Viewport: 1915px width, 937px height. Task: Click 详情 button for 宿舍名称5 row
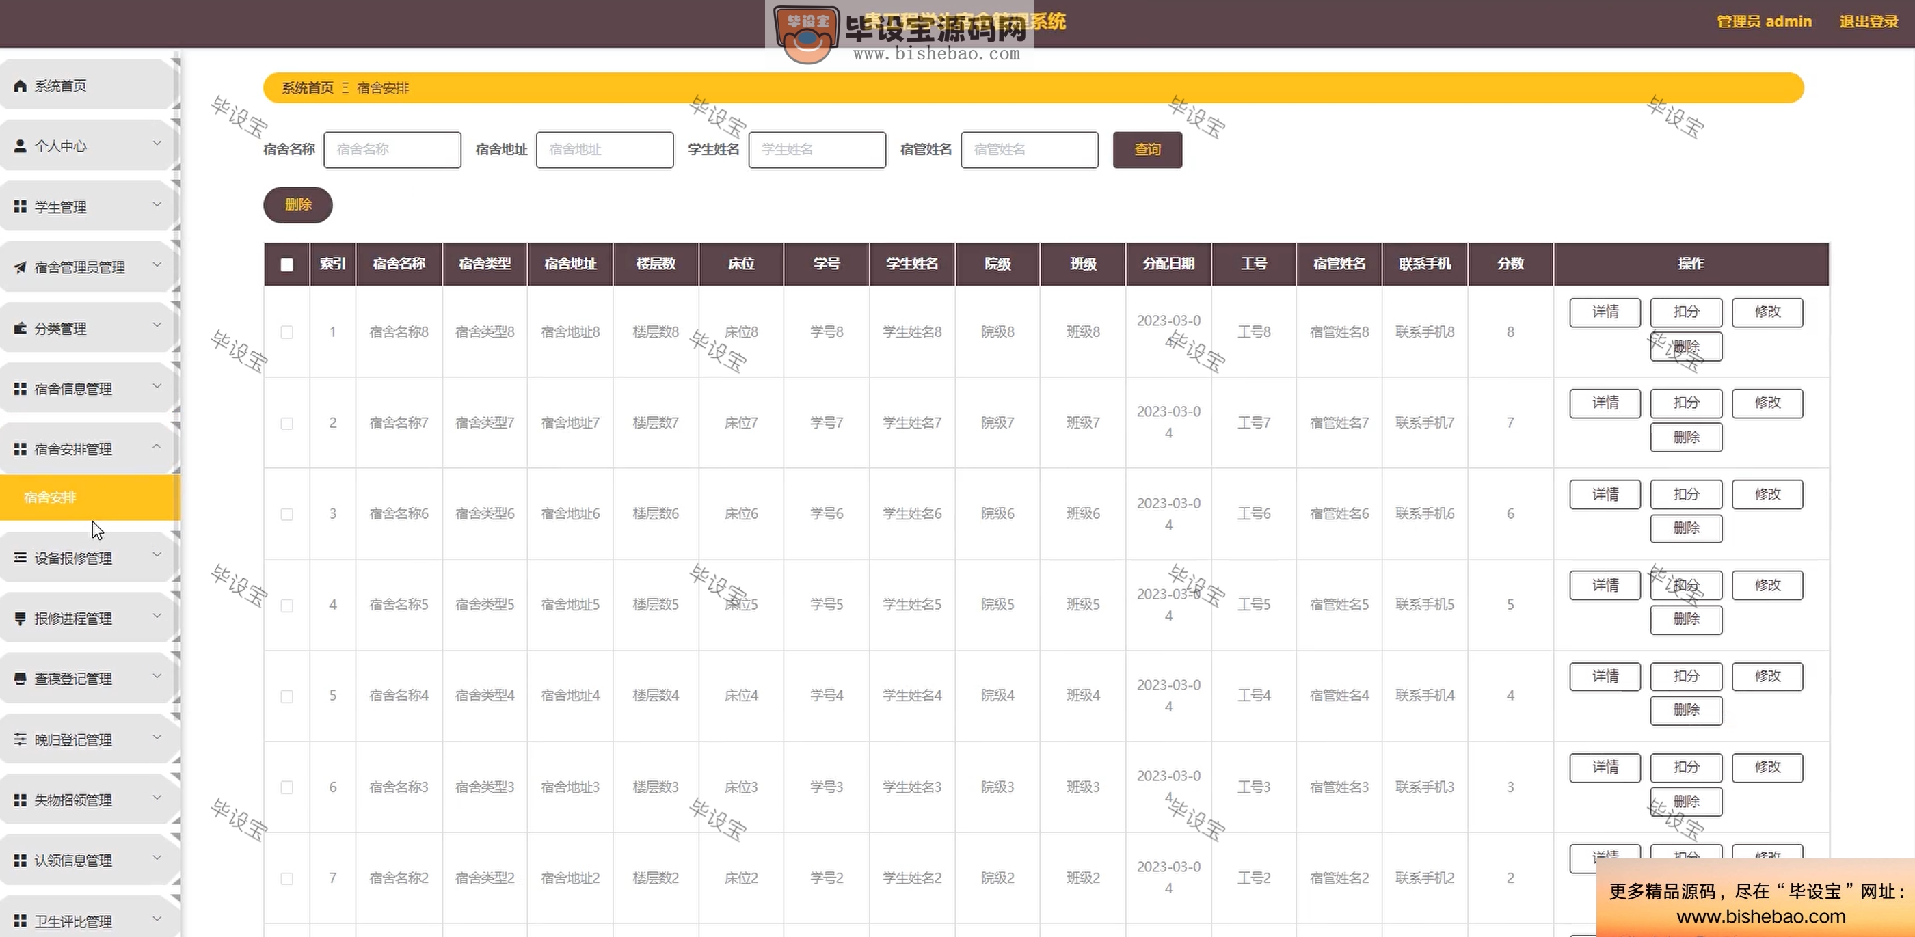coord(1605,586)
